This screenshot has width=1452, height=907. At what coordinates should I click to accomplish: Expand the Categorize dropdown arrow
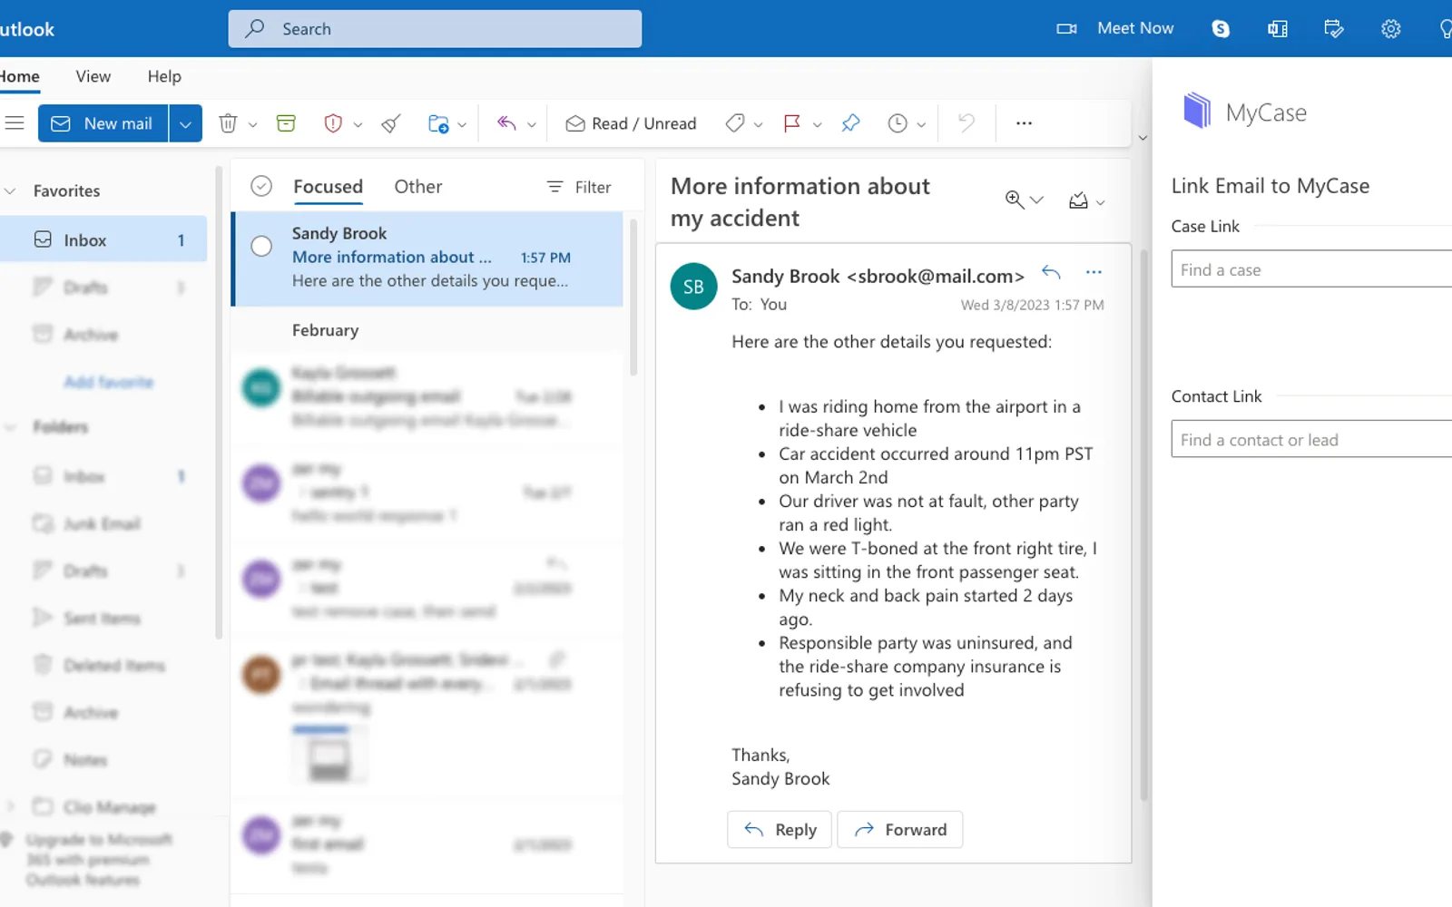pyautogui.click(x=759, y=124)
